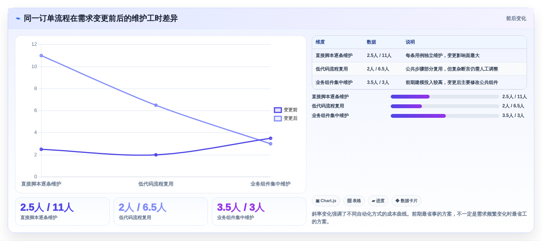Click the 前后变化 label in header
This screenshot has height=241, width=542.
pyautogui.click(x=516, y=18)
